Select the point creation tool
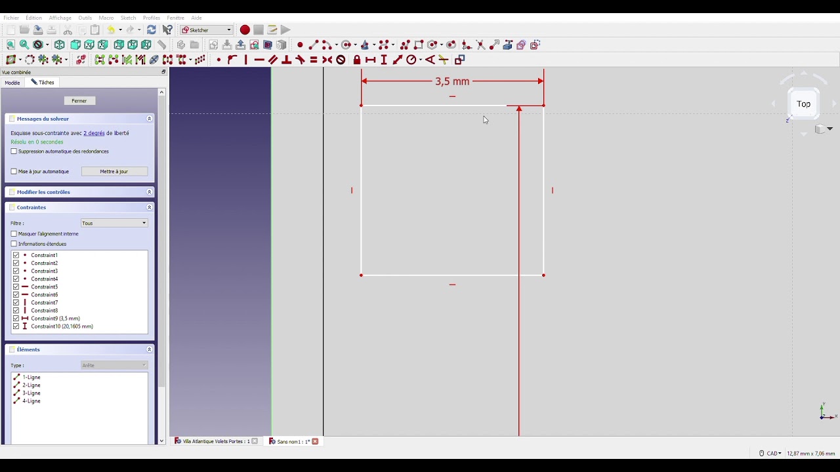This screenshot has height=472, width=840. click(x=300, y=45)
